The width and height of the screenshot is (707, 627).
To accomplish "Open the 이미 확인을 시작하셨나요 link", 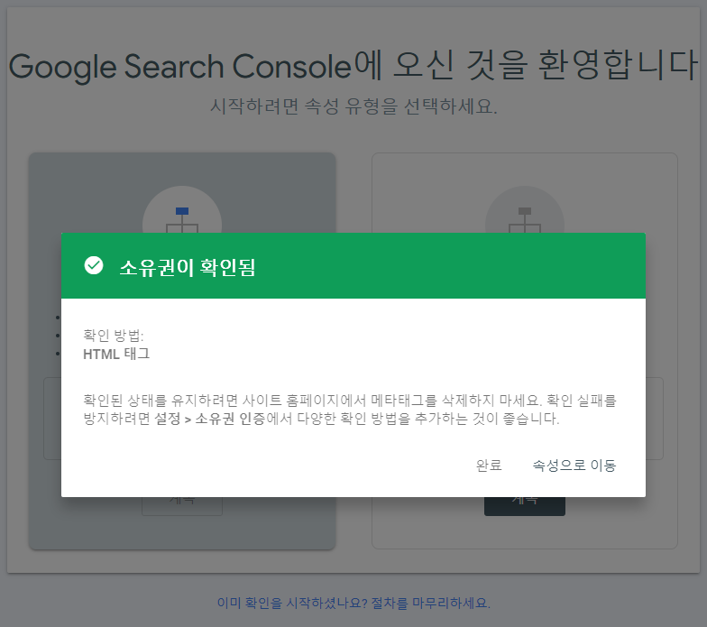I will (x=353, y=603).
